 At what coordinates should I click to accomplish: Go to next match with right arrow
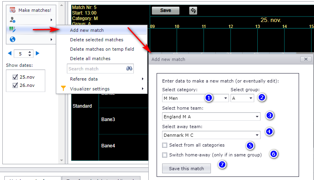37,53
